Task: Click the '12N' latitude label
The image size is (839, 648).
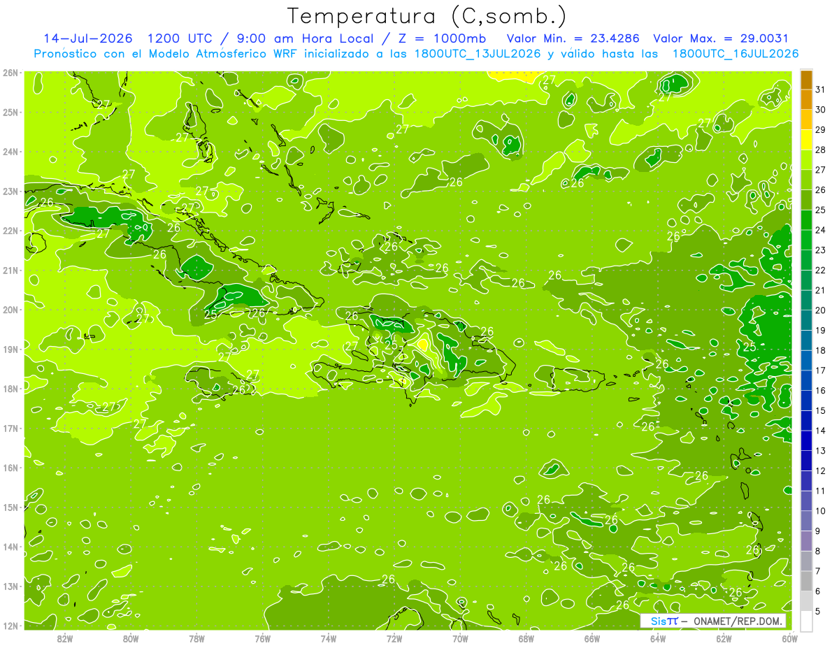Action: click(x=10, y=626)
